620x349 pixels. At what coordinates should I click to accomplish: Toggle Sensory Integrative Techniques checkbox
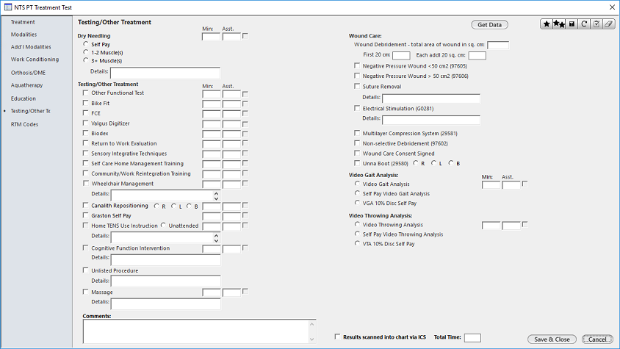click(x=85, y=153)
